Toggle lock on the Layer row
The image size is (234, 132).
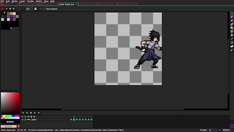(25, 120)
